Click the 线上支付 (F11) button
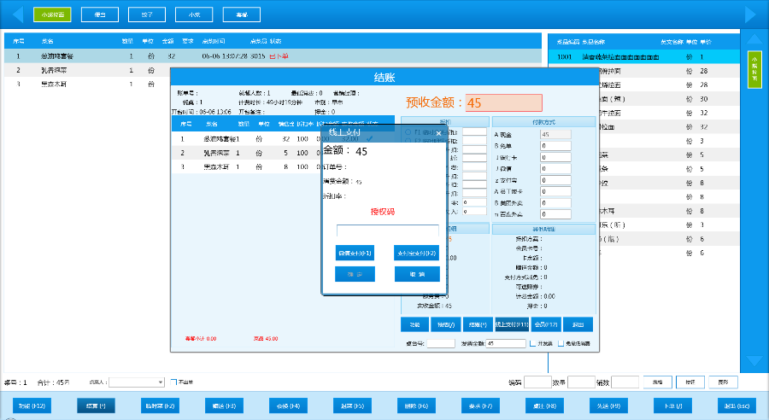Screen dimensions: 769x420 click(512, 324)
